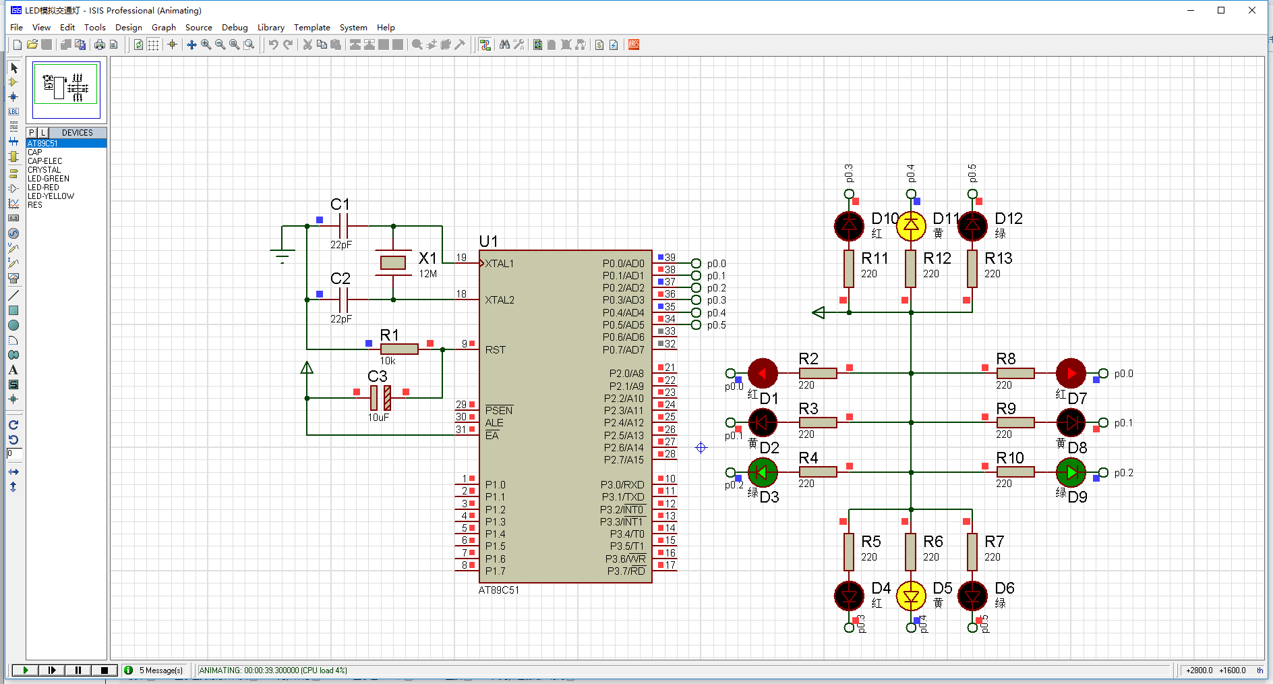Click the L library manage button
The image size is (1273, 684).
point(42,133)
